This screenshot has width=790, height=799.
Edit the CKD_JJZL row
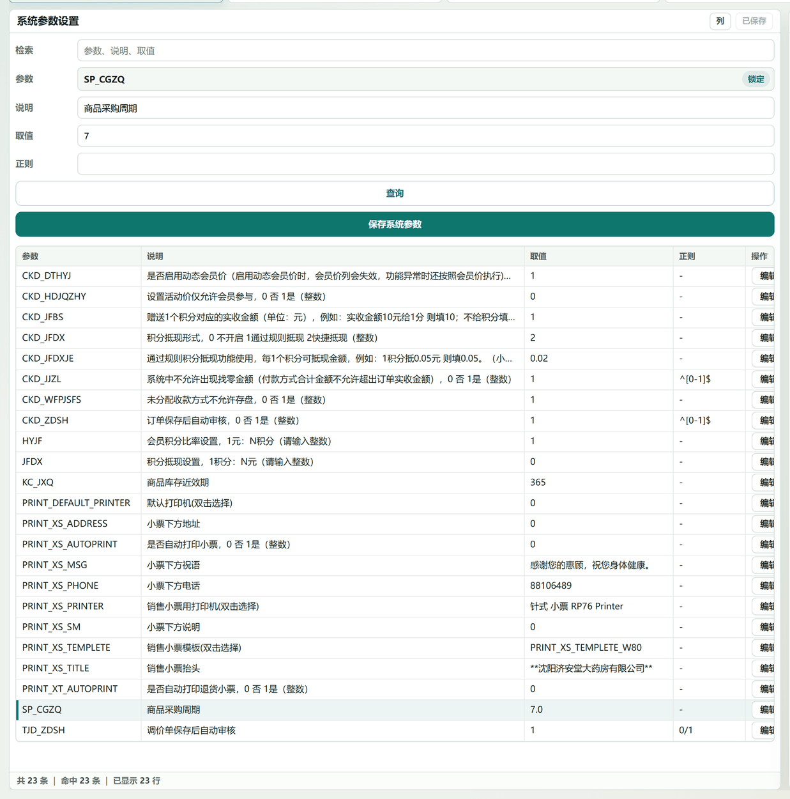click(763, 379)
